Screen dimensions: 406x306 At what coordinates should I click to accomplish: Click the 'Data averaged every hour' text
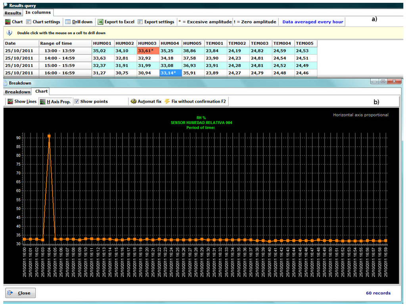click(312, 22)
